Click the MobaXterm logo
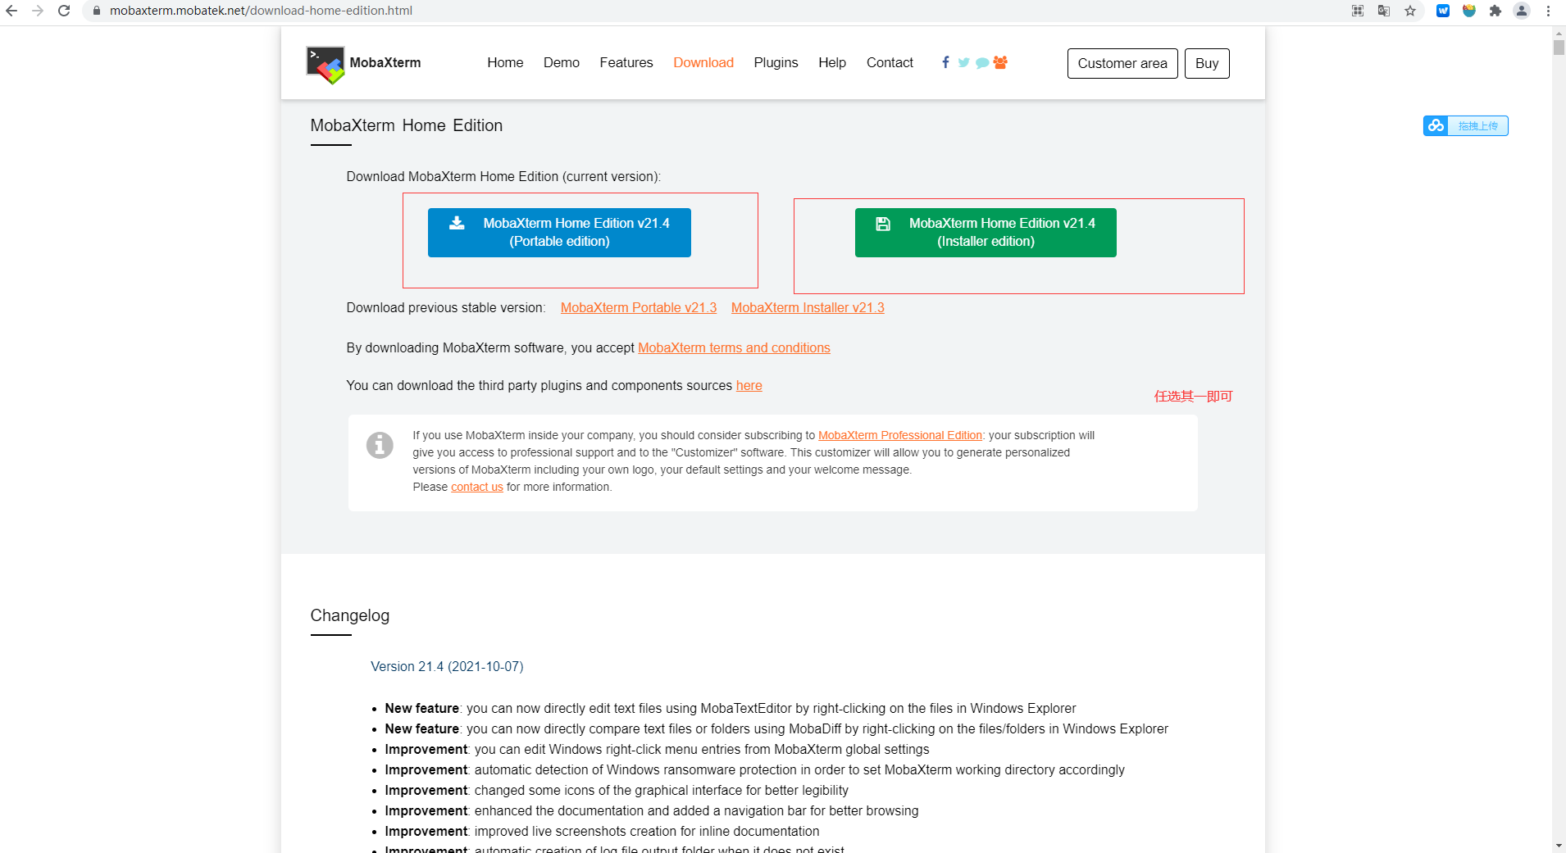 [x=325, y=63]
